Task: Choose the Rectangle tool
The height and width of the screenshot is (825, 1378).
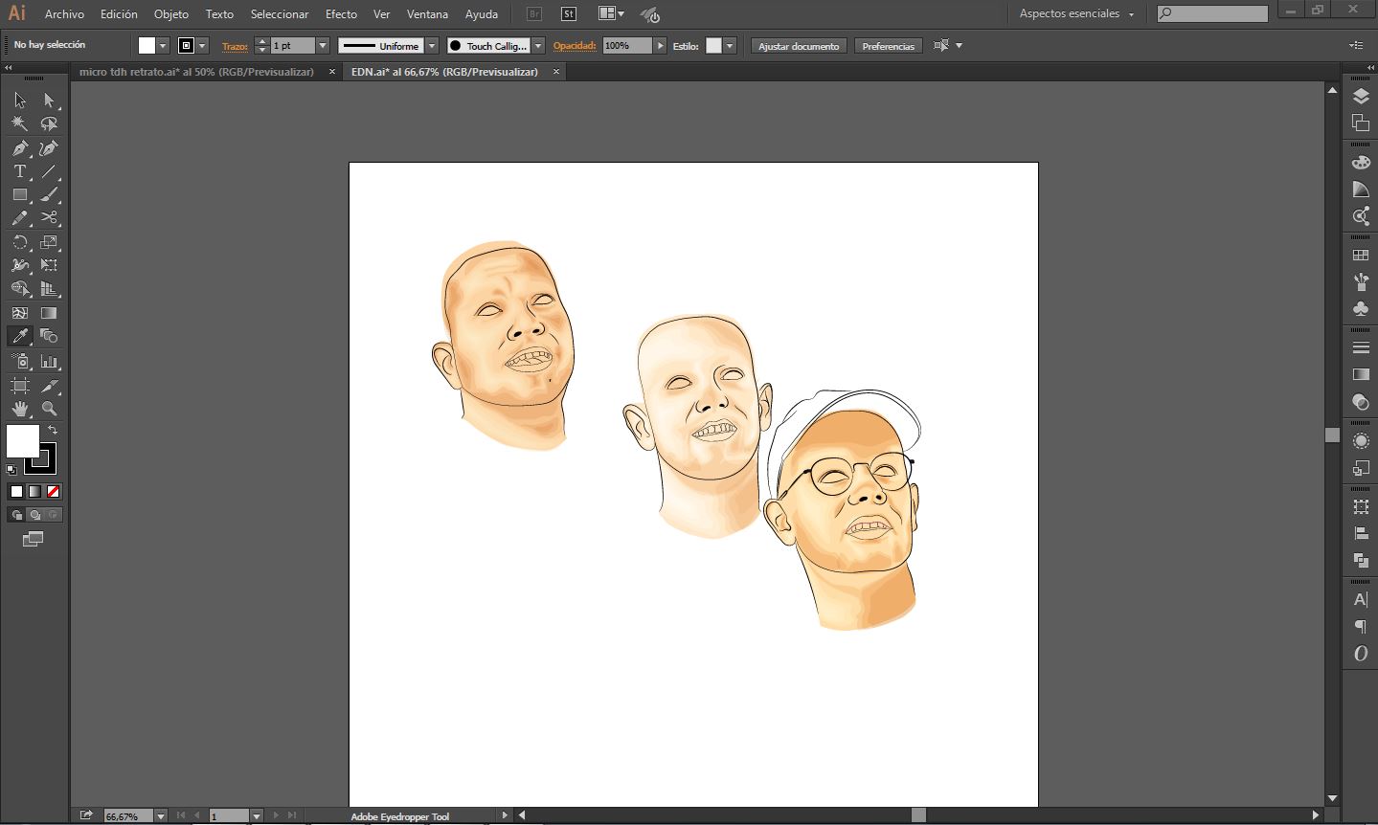Action: coord(20,194)
